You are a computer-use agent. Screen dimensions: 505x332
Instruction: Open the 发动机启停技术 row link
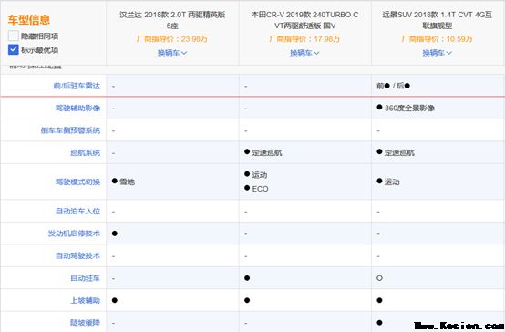(x=74, y=233)
